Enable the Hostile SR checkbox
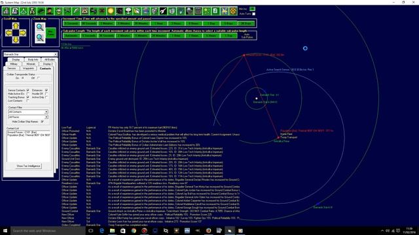This screenshot has height=235, width=419. coord(46,94)
